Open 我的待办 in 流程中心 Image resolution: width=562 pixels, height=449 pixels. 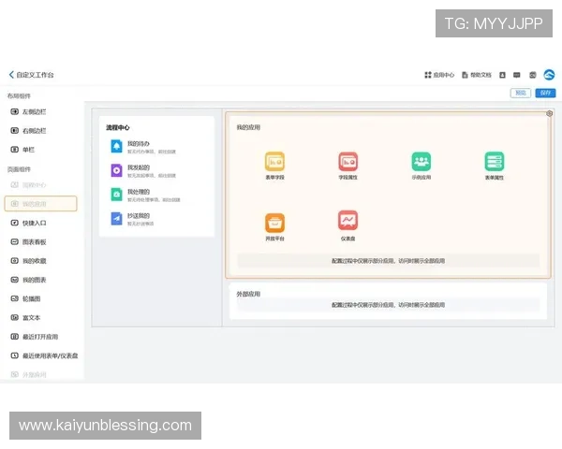coord(143,147)
